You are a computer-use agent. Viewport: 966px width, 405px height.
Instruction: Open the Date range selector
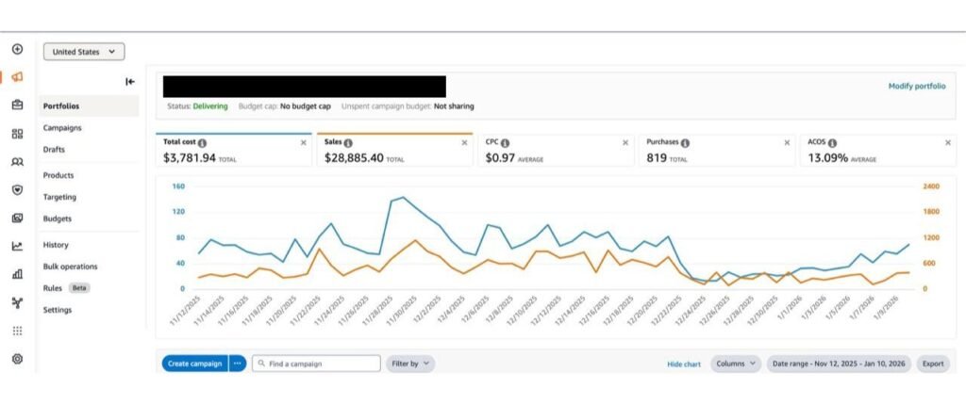(839, 364)
